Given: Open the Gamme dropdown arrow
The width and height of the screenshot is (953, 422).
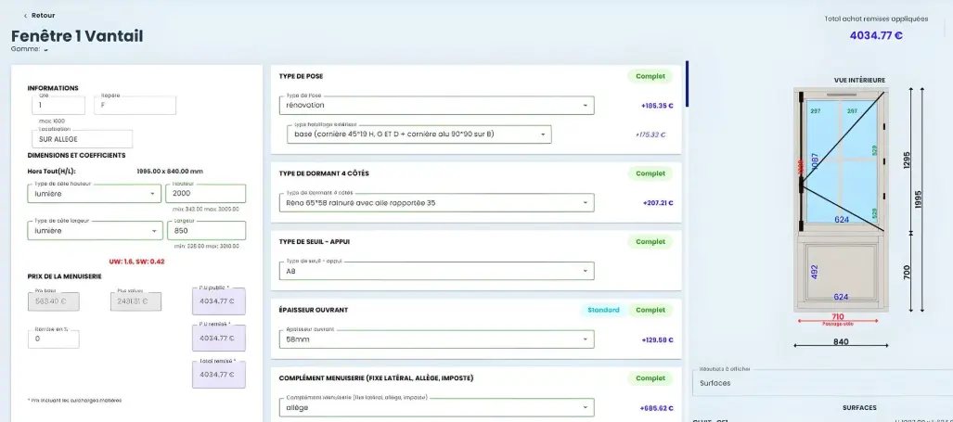Looking at the screenshot, I should 45,50.
